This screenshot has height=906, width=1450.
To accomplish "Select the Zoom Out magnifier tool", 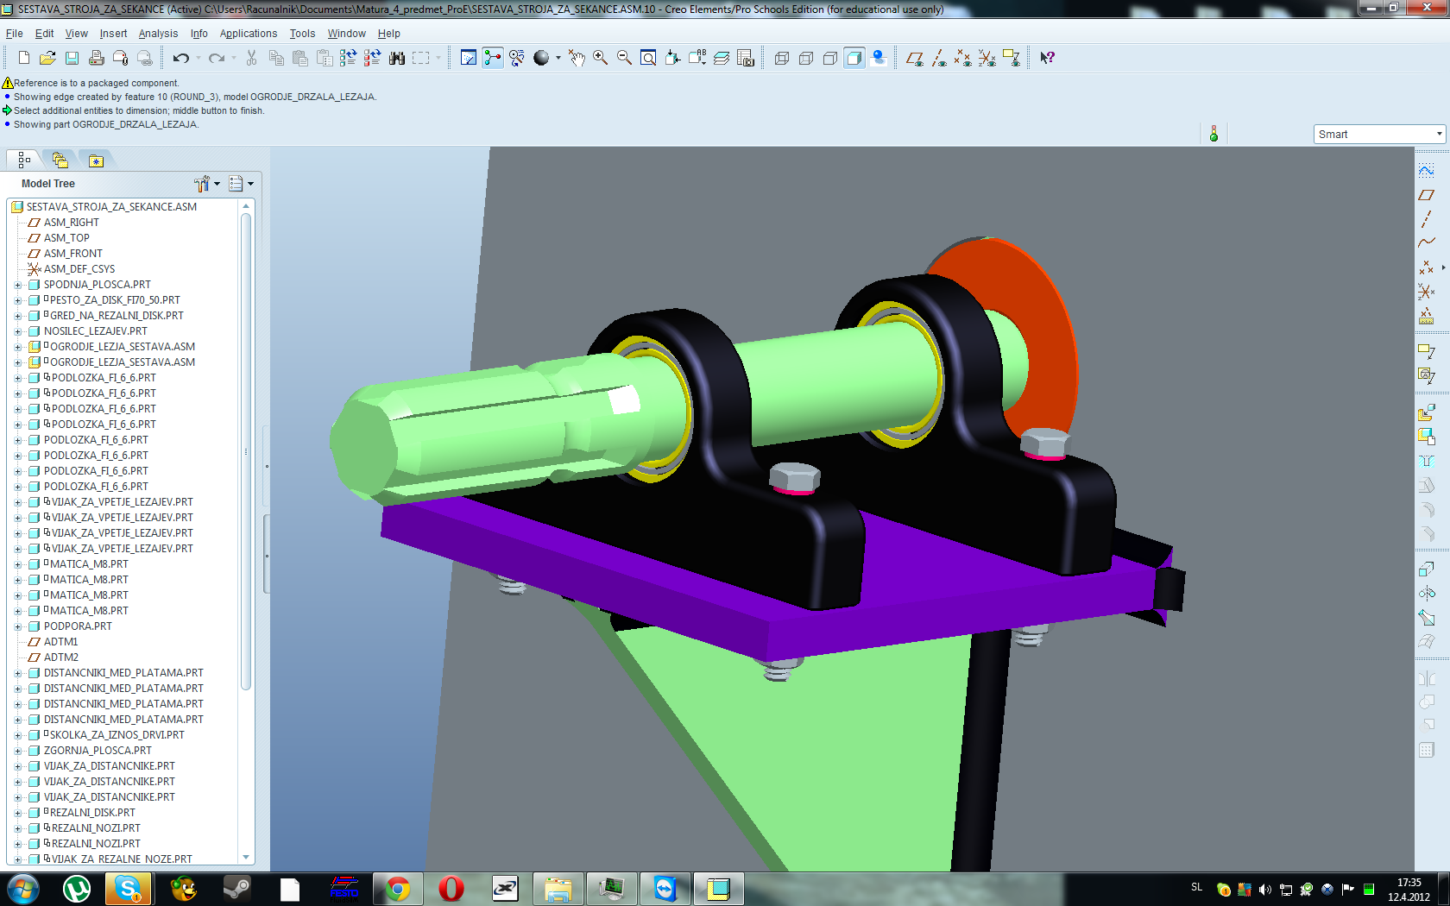I will tap(624, 58).
